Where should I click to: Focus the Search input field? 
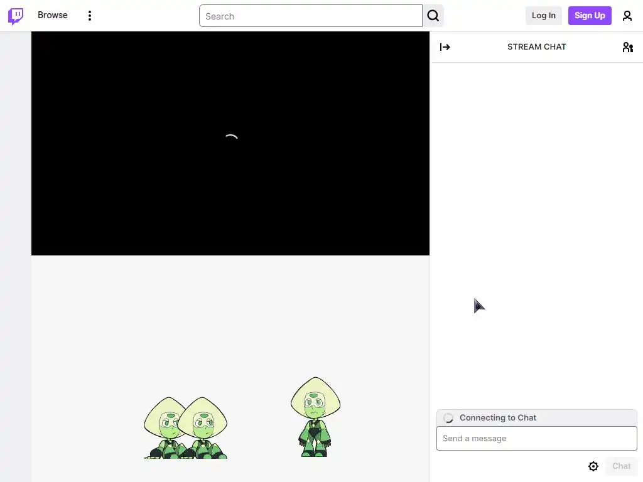(x=310, y=16)
